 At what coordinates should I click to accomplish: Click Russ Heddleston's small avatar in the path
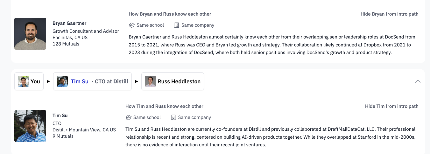(150, 81)
